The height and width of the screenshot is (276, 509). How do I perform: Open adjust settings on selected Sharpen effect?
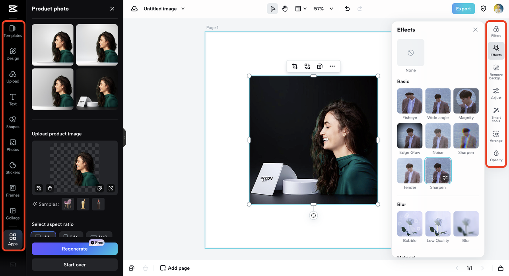coord(445,178)
